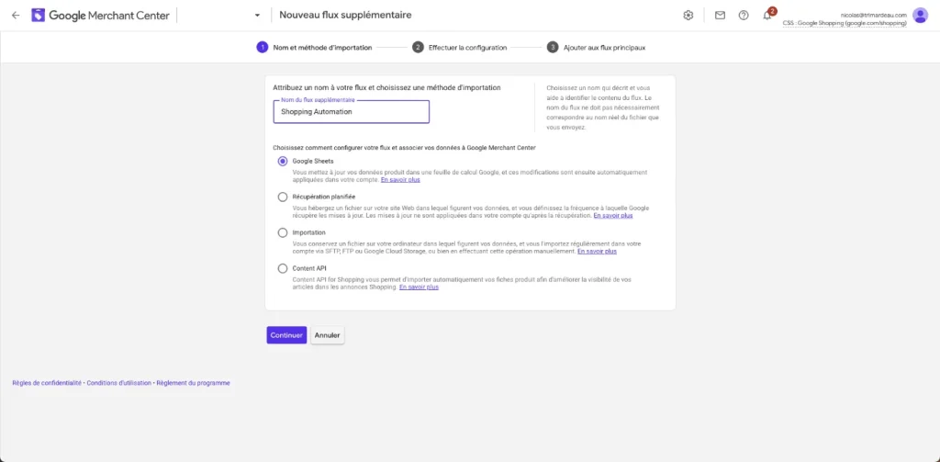The width and height of the screenshot is (940, 462).
Task: Click the Nom du flux supplémentaire field
Action: click(352, 112)
